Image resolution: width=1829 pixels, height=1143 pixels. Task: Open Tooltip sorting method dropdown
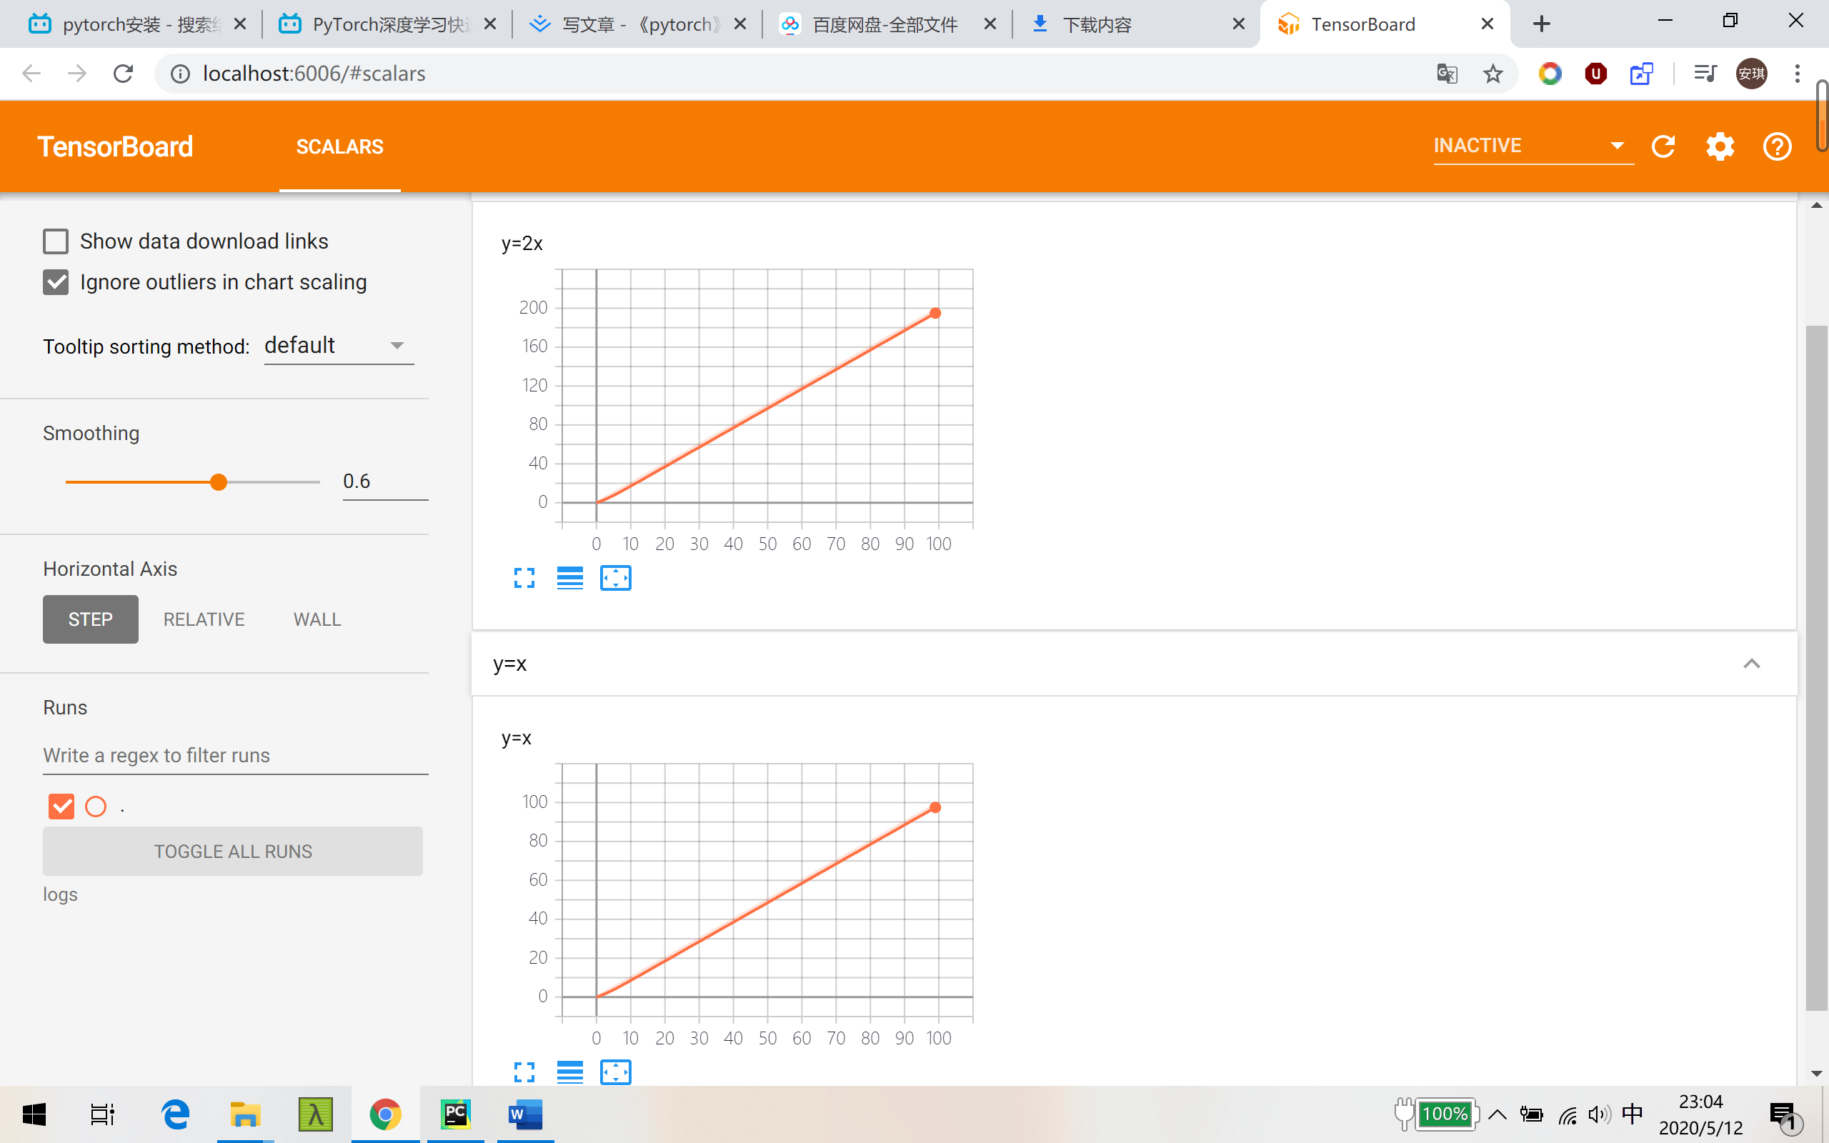point(339,346)
